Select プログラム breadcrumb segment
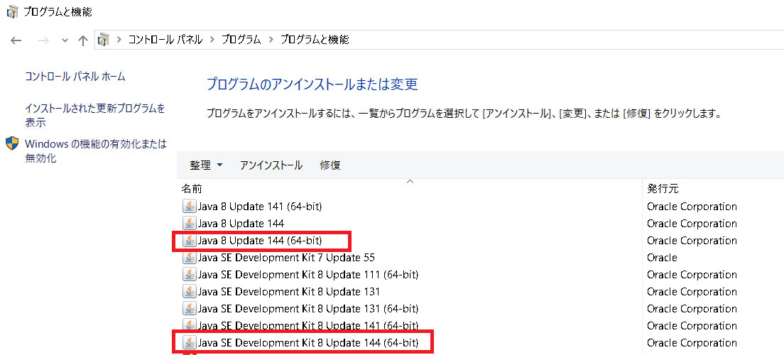The image size is (784, 355). [241, 40]
